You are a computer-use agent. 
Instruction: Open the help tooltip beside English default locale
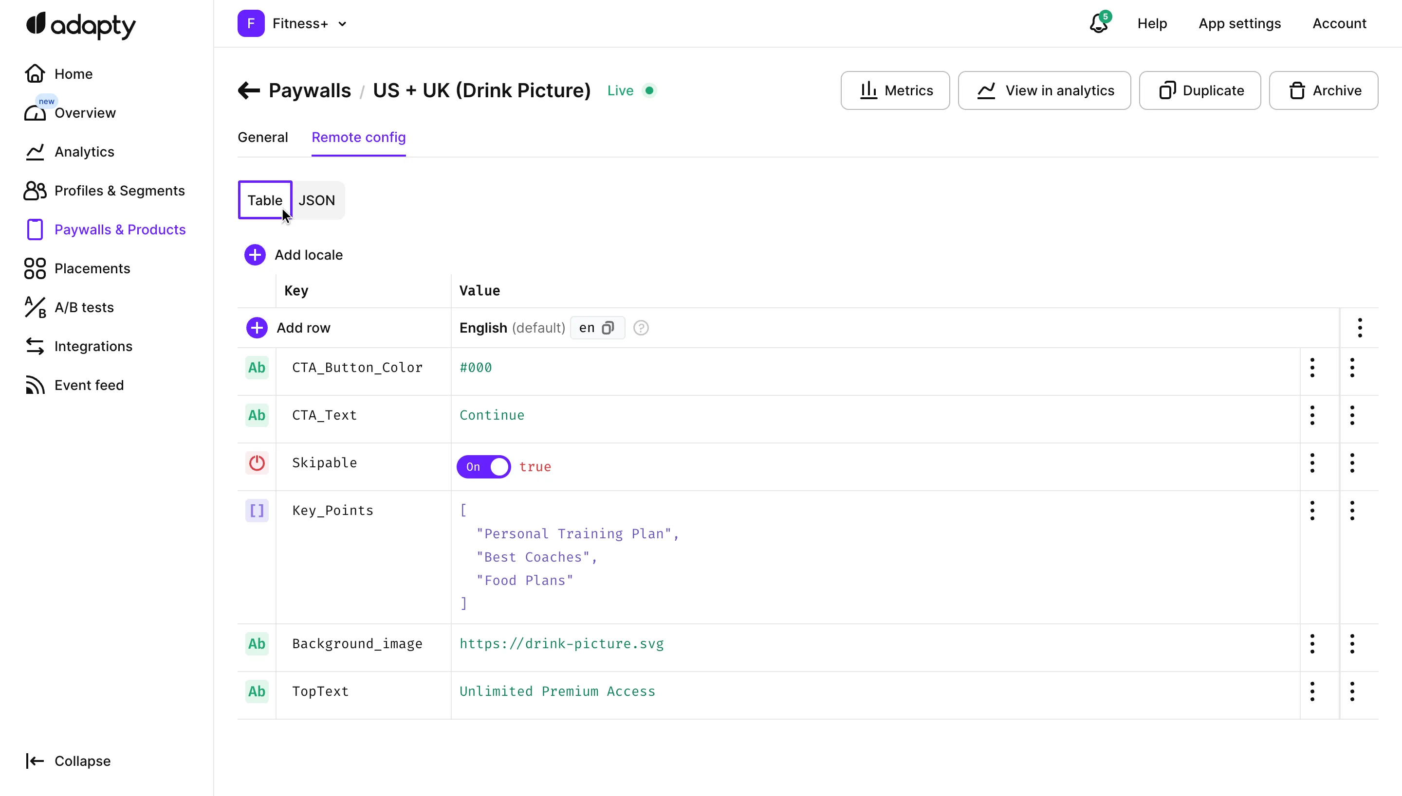click(x=640, y=327)
